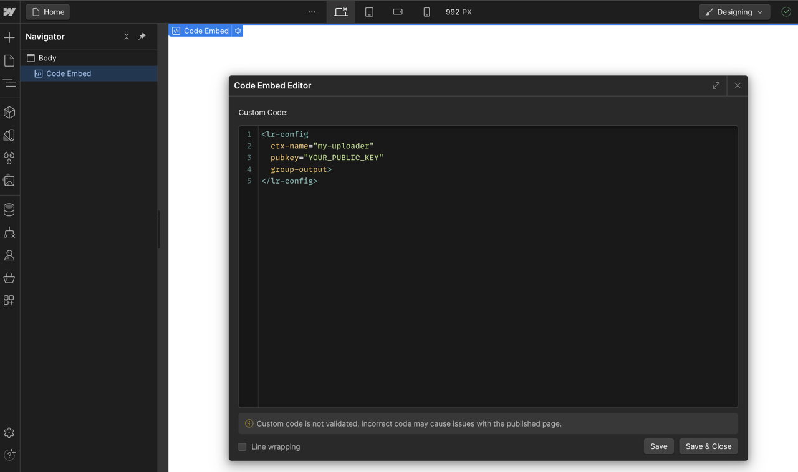Screen dimensions: 798x472
Task: Click the Save button
Action: tap(658, 446)
